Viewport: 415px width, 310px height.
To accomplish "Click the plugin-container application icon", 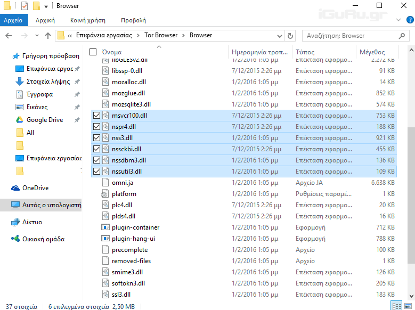I will point(105,227).
